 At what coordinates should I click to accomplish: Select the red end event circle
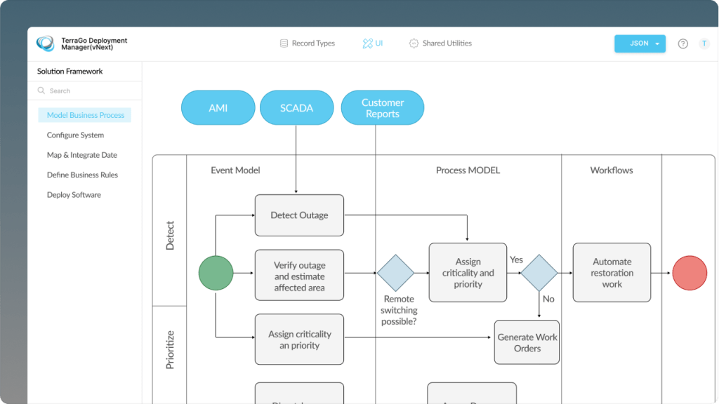(690, 273)
